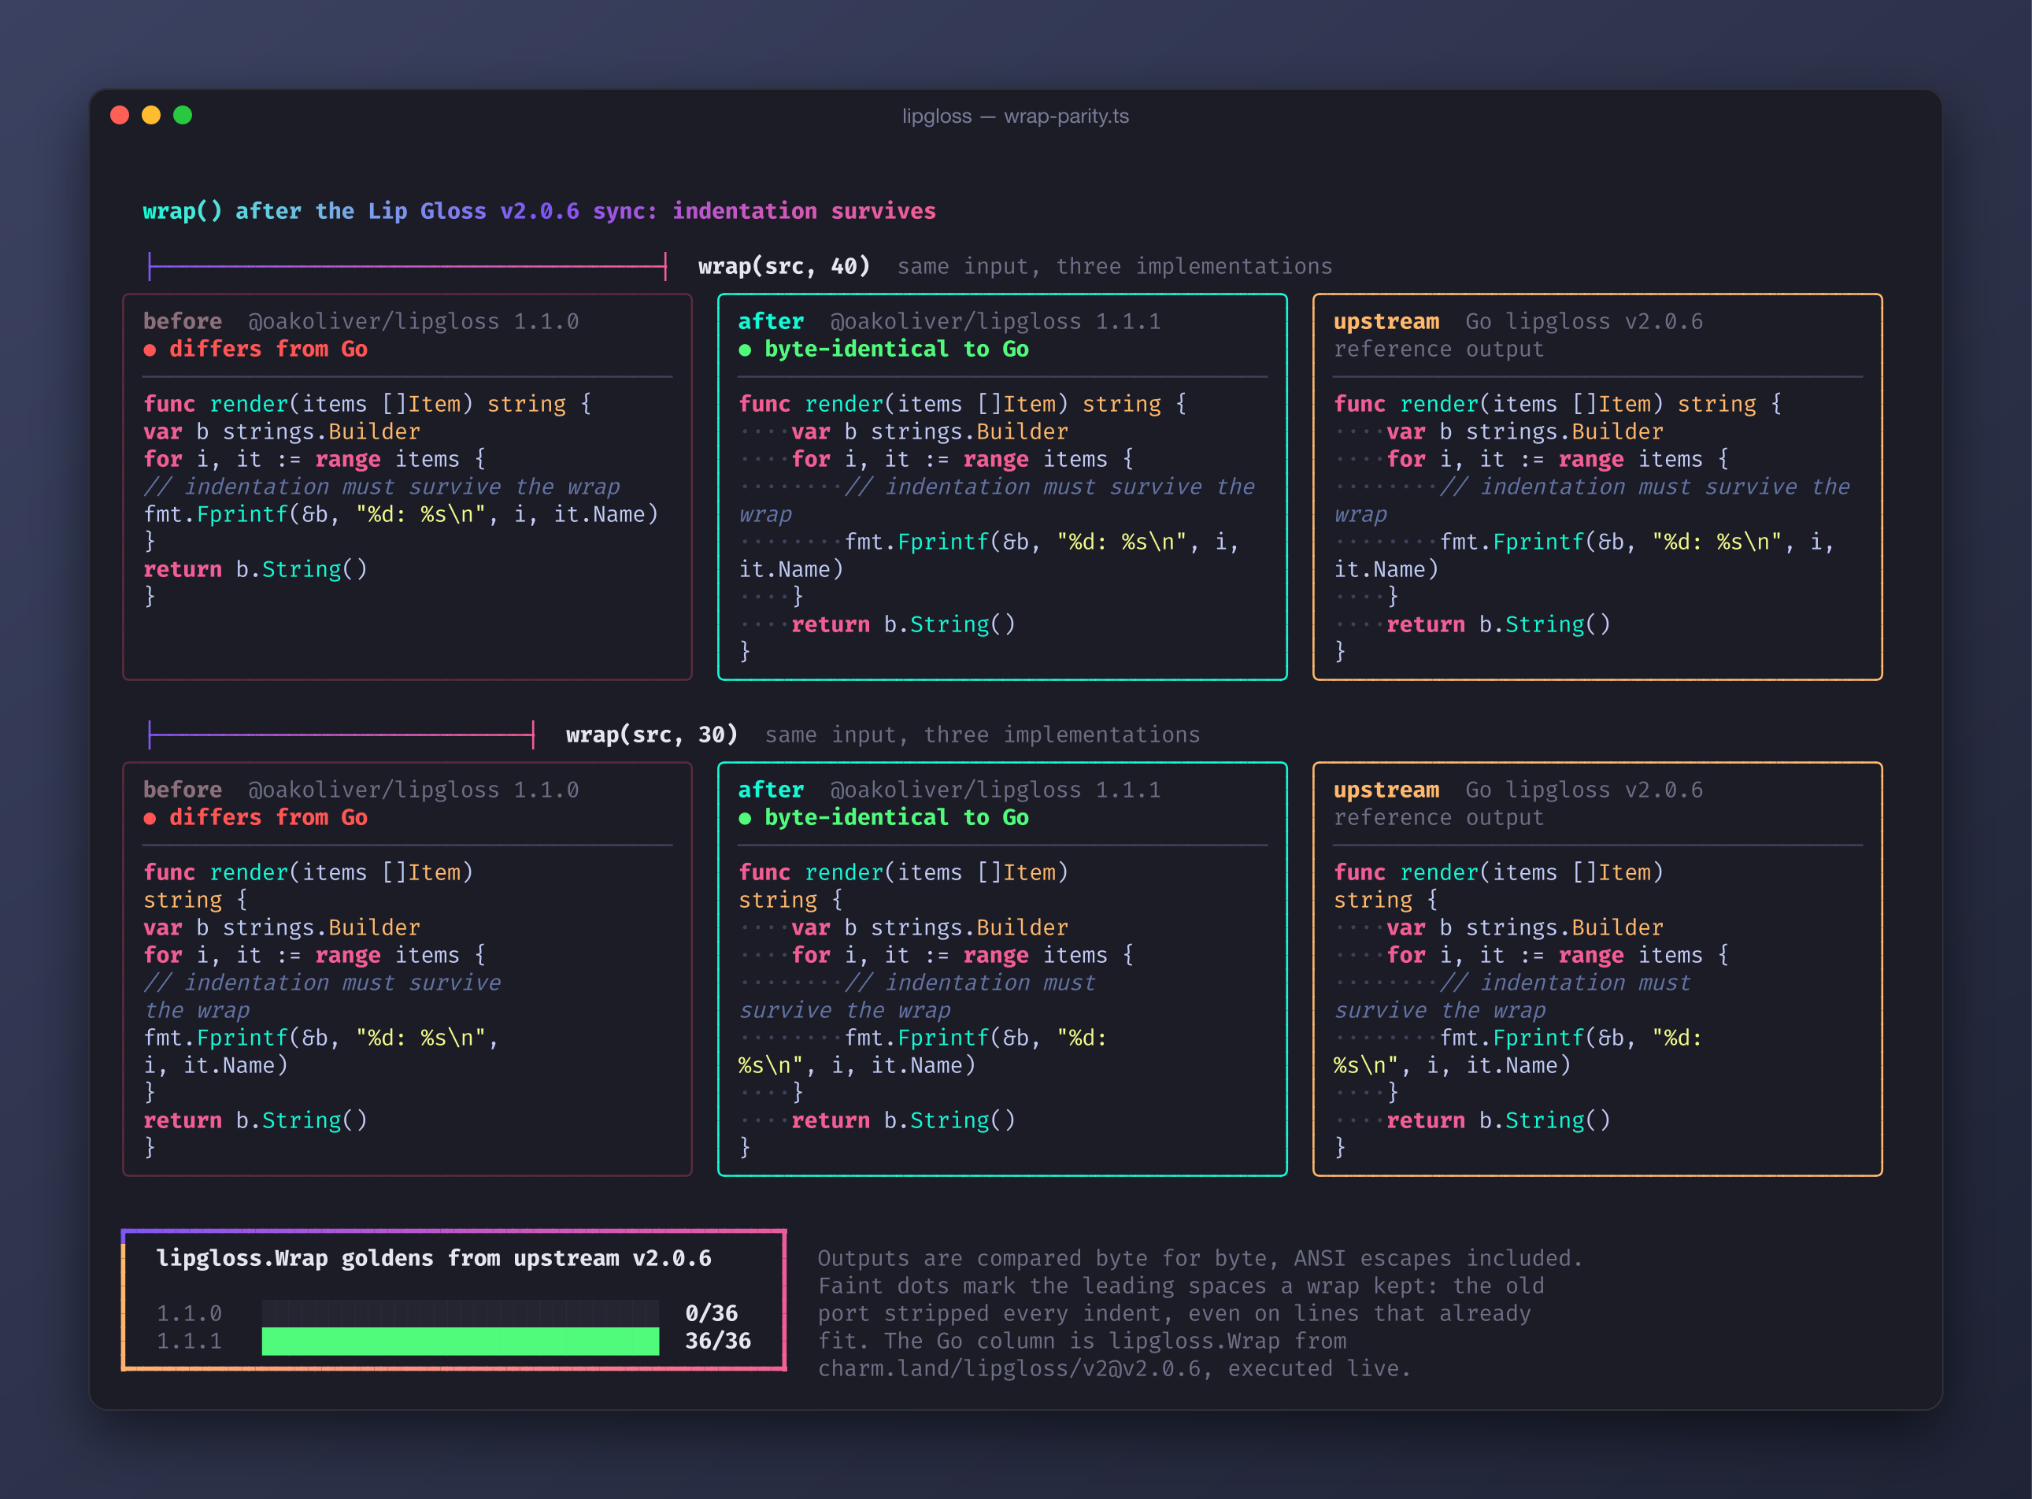The image size is (2032, 1499).
Task: Click 'string {' in the wrap(src, 30) upstream panel
Action: coord(1385,901)
